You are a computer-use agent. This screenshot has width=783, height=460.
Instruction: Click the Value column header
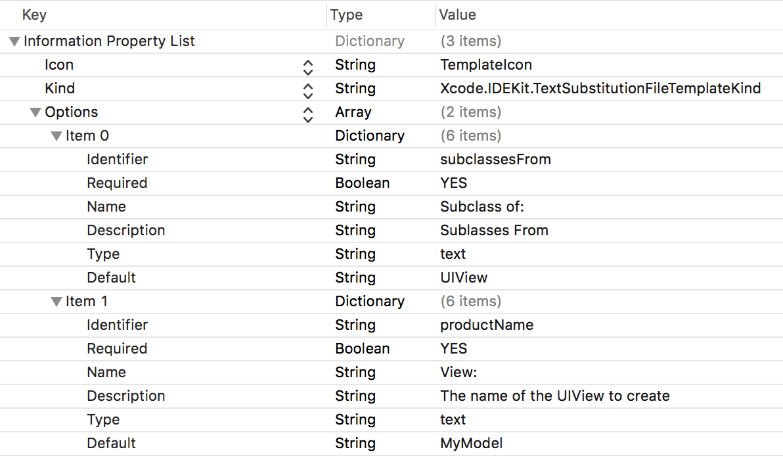457,14
